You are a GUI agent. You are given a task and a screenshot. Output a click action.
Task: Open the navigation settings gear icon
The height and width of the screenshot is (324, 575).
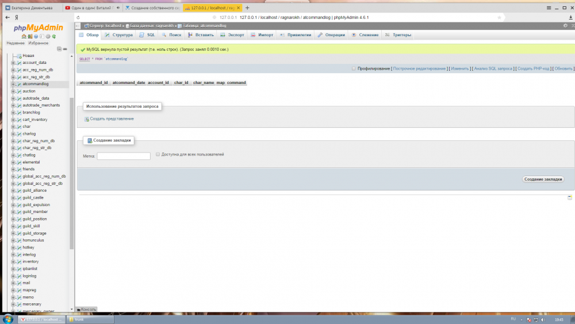point(47,37)
